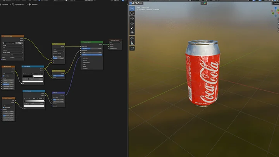Select the Annotate pencil tool
279x157 pixels.
point(132,38)
